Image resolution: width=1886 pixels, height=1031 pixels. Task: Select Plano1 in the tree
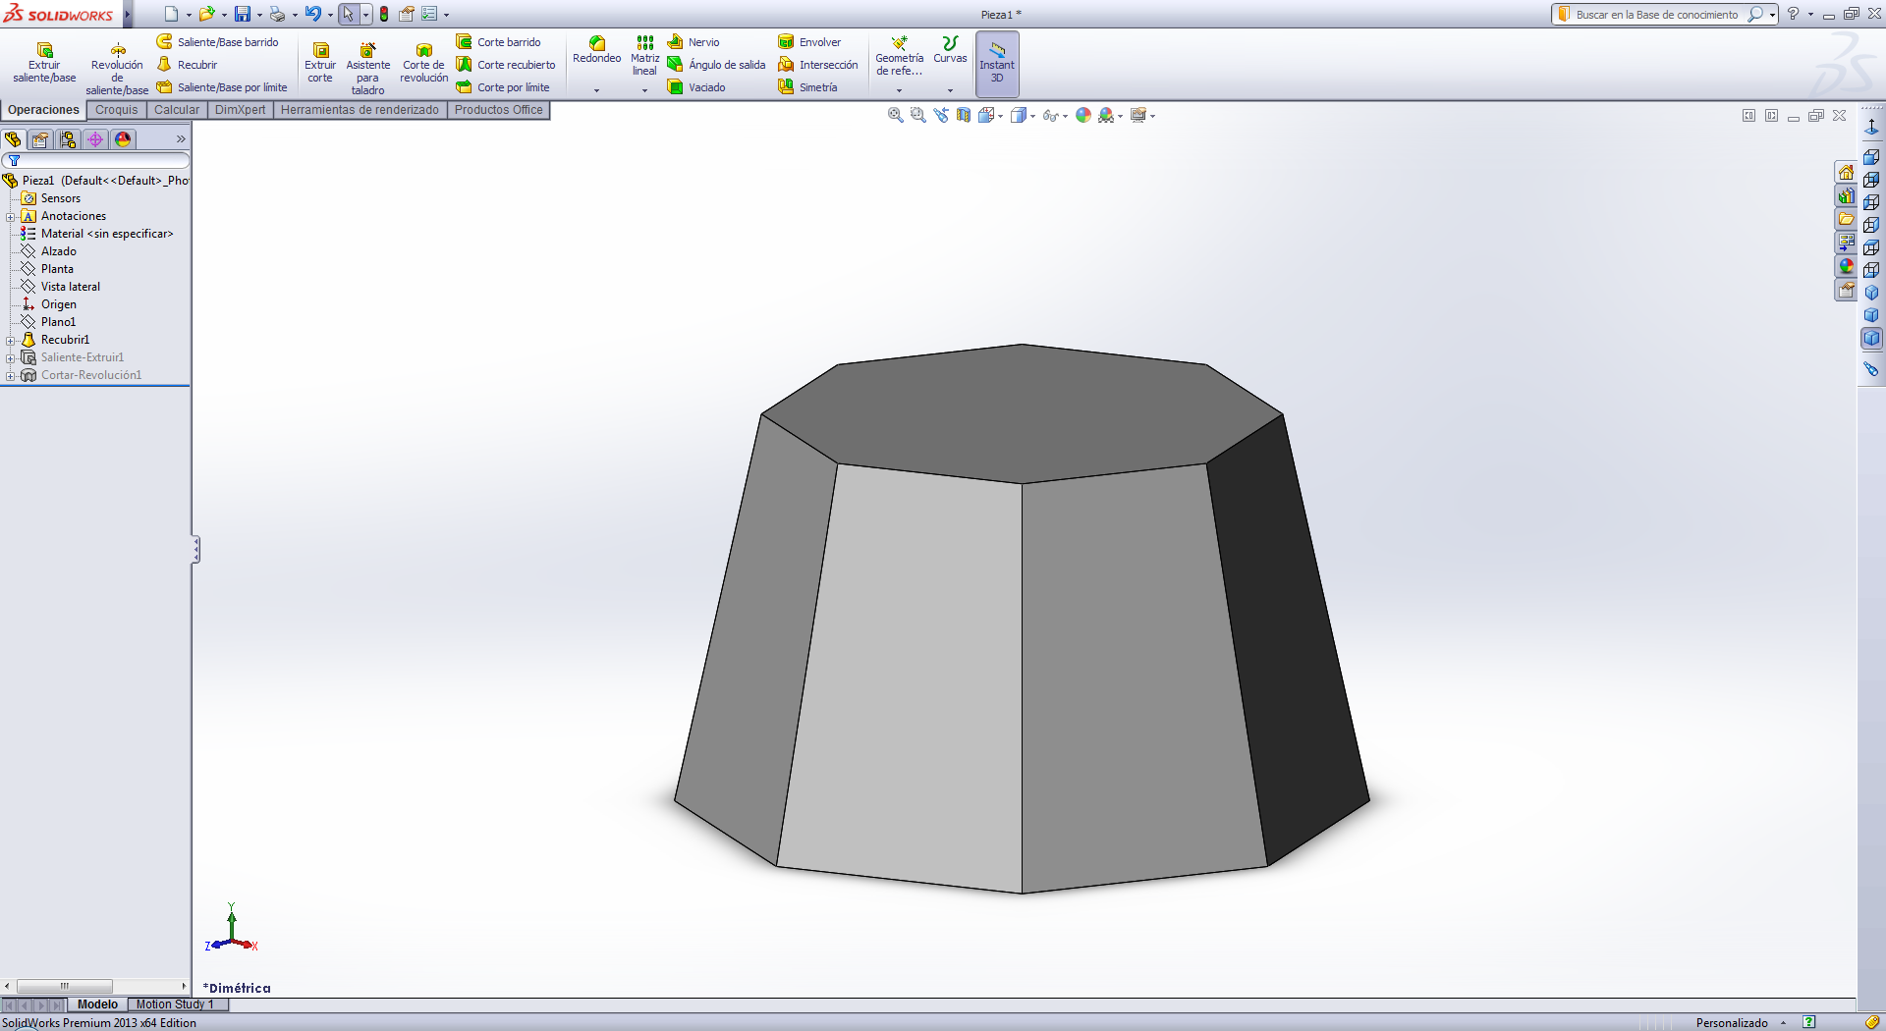(x=58, y=322)
